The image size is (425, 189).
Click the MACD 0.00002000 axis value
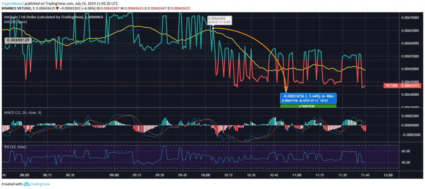click(x=410, y=116)
